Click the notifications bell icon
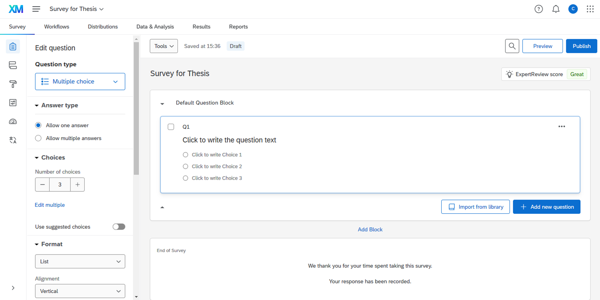 556,9
